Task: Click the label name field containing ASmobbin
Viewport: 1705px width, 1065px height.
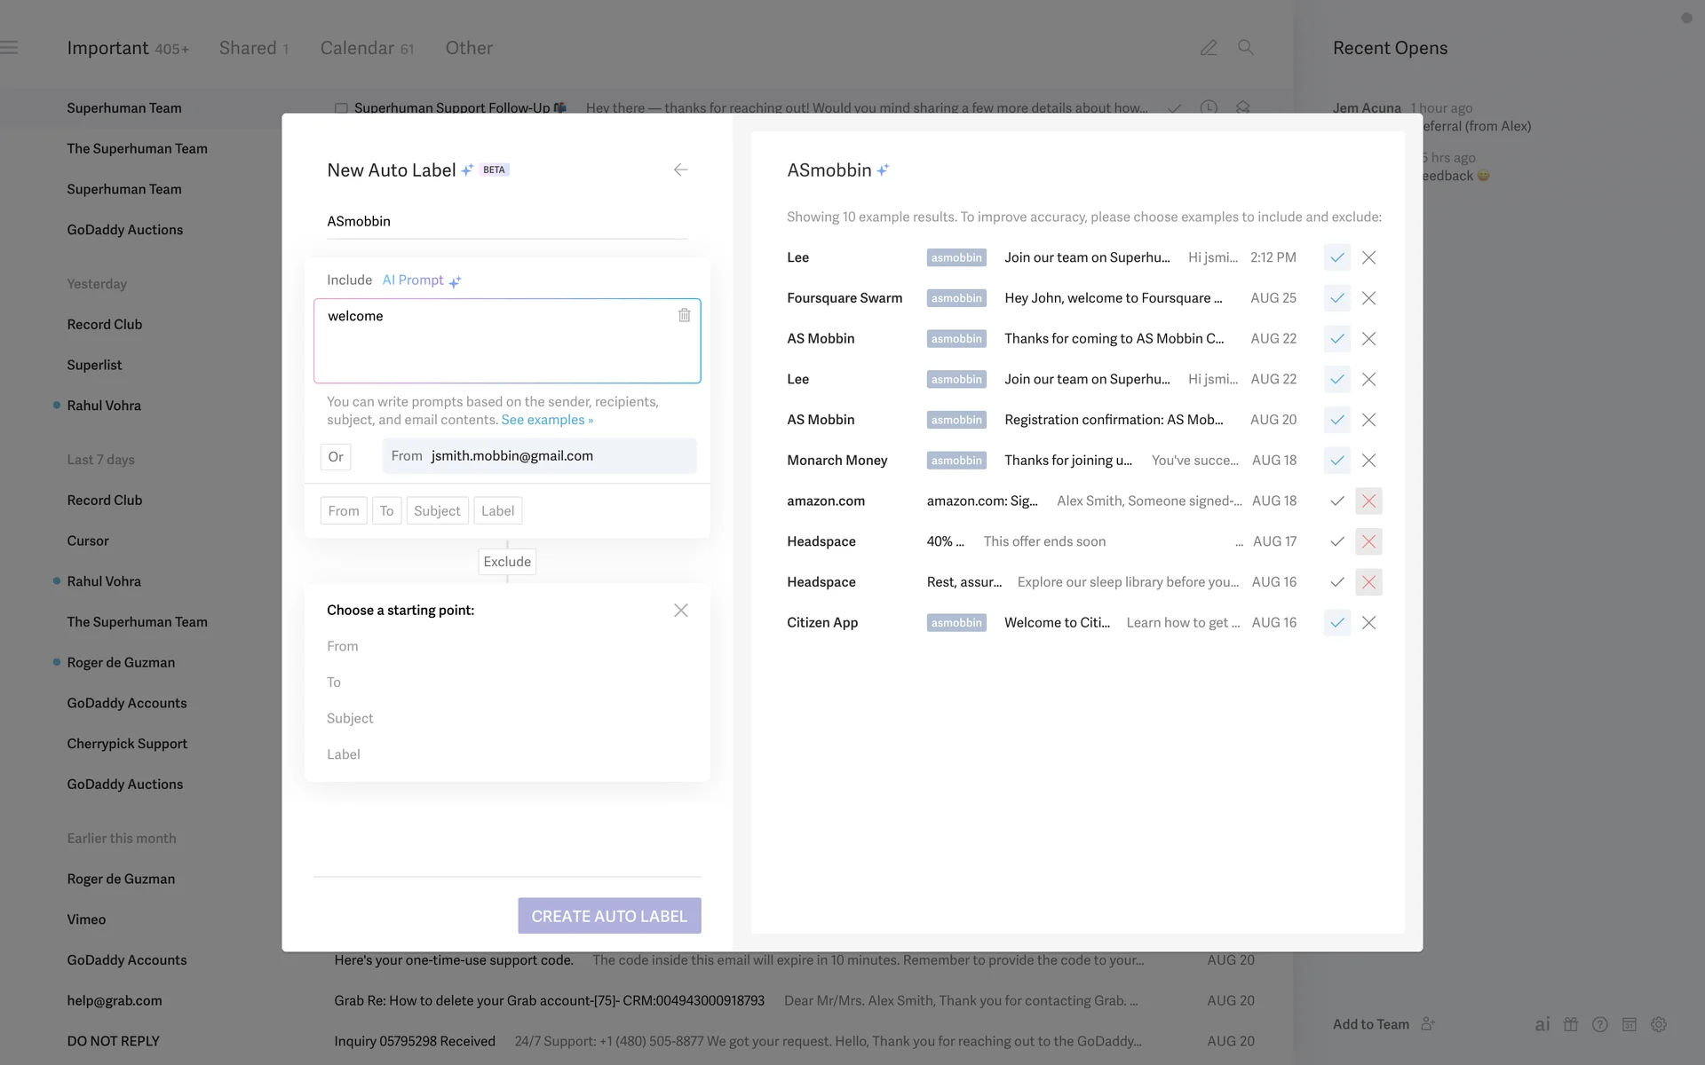Action: (506, 221)
